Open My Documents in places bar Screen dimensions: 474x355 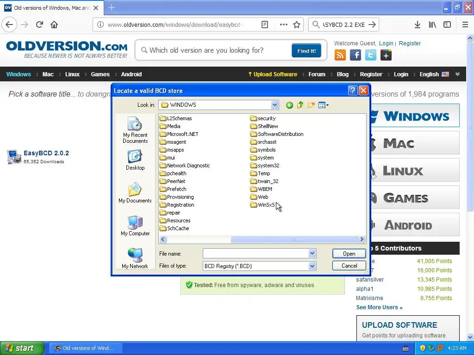click(x=135, y=193)
